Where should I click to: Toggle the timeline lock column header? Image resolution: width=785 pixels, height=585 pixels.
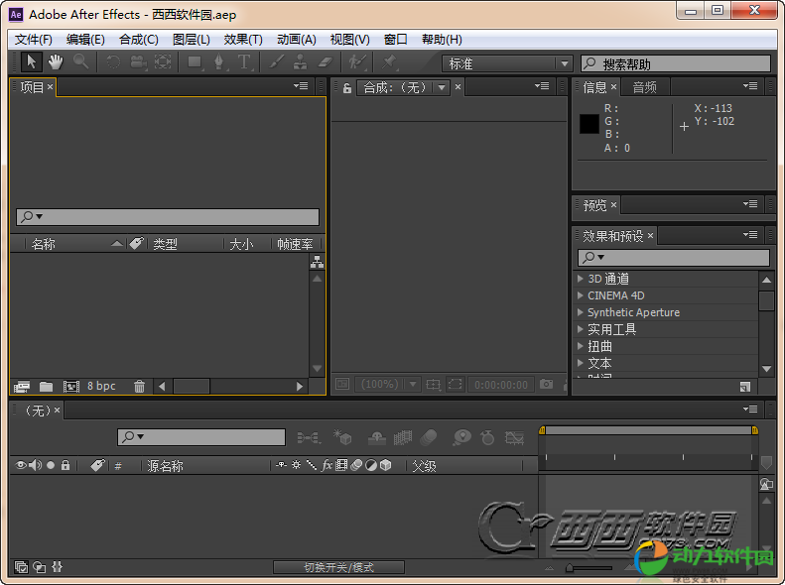(x=65, y=464)
